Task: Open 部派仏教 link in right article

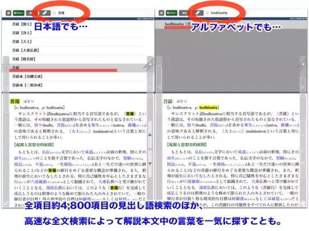Action: click(207, 187)
